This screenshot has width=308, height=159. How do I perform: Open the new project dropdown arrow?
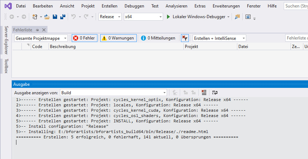(41, 17)
